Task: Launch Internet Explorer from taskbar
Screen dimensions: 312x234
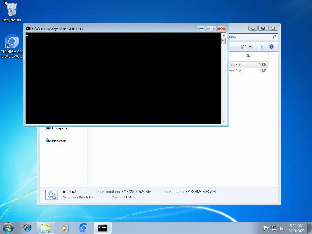Action: [27, 228]
